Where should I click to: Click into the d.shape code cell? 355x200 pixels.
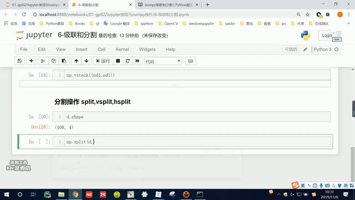pyautogui.click(x=191, y=117)
